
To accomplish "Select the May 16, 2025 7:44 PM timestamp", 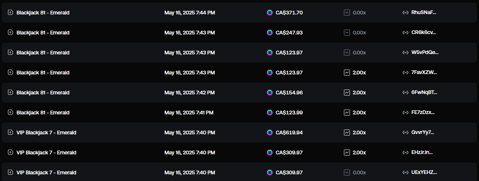I will click(190, 13).
